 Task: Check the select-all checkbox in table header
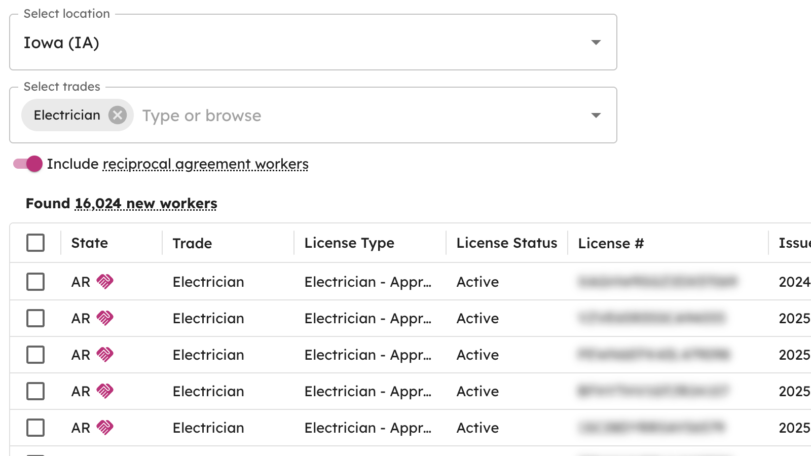point(35,243)
